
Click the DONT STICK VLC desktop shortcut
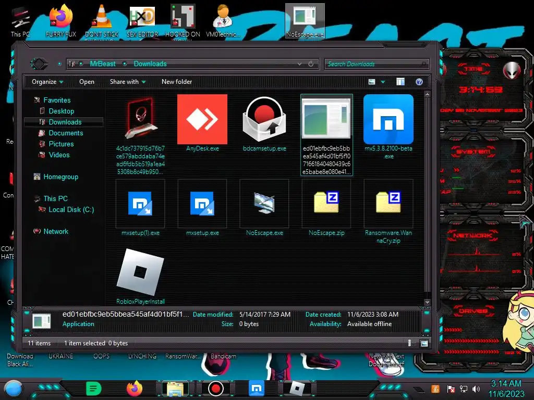tap(102, 21)
